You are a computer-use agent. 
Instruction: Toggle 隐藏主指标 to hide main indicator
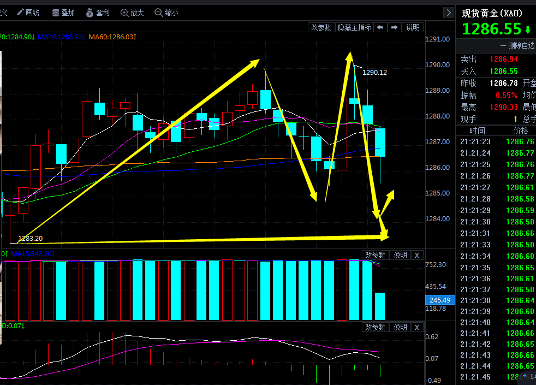coord(354,27)
